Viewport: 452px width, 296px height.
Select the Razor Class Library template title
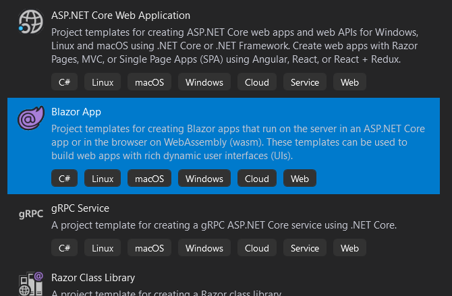[x=93, y=278]
